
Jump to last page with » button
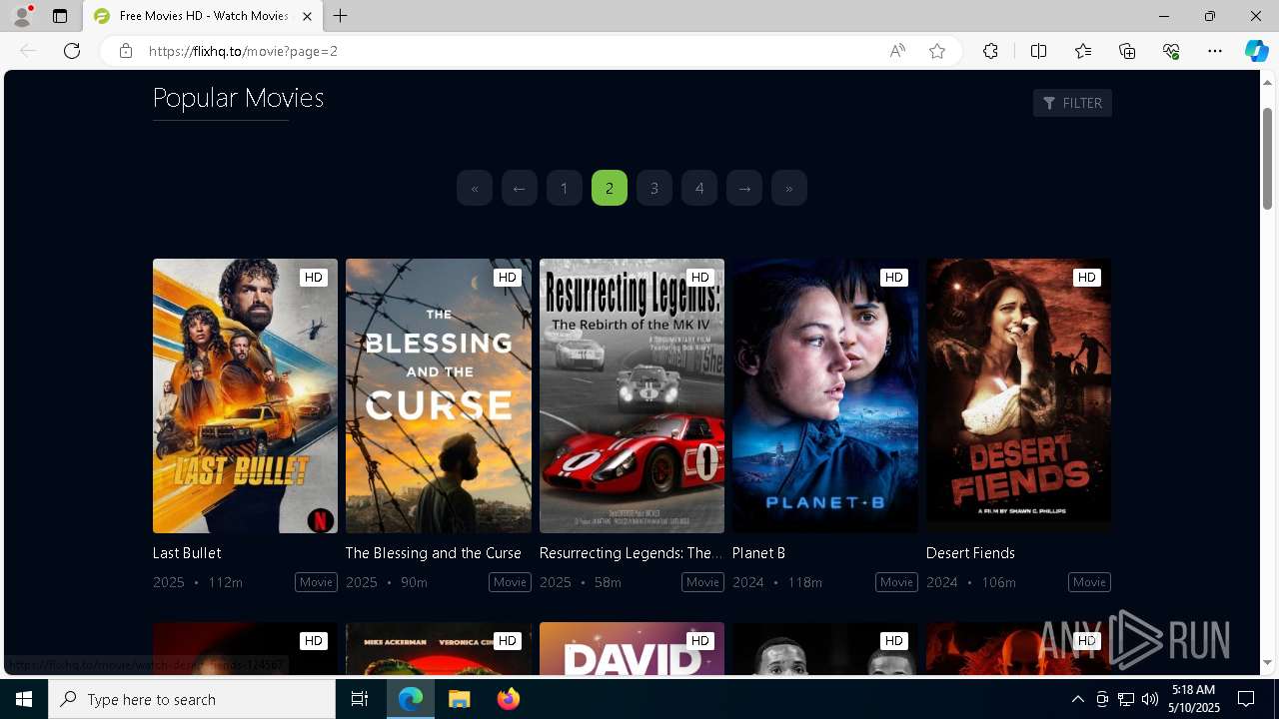pos(789,188)
